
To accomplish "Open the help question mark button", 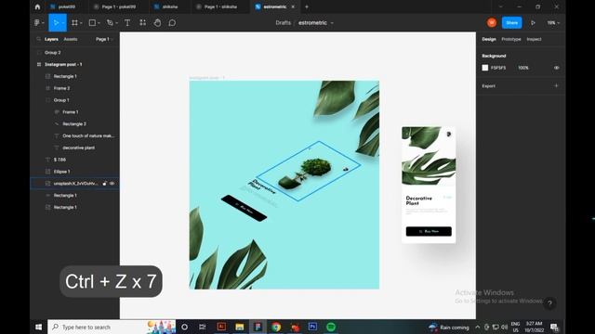I will click(549, 303).
